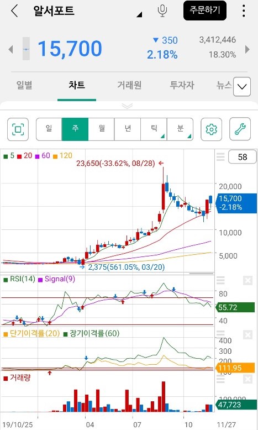Switch to the 일별 tab
Image resolution: width=258 pixels, height=430 pixels.
(x=24, y=85)
